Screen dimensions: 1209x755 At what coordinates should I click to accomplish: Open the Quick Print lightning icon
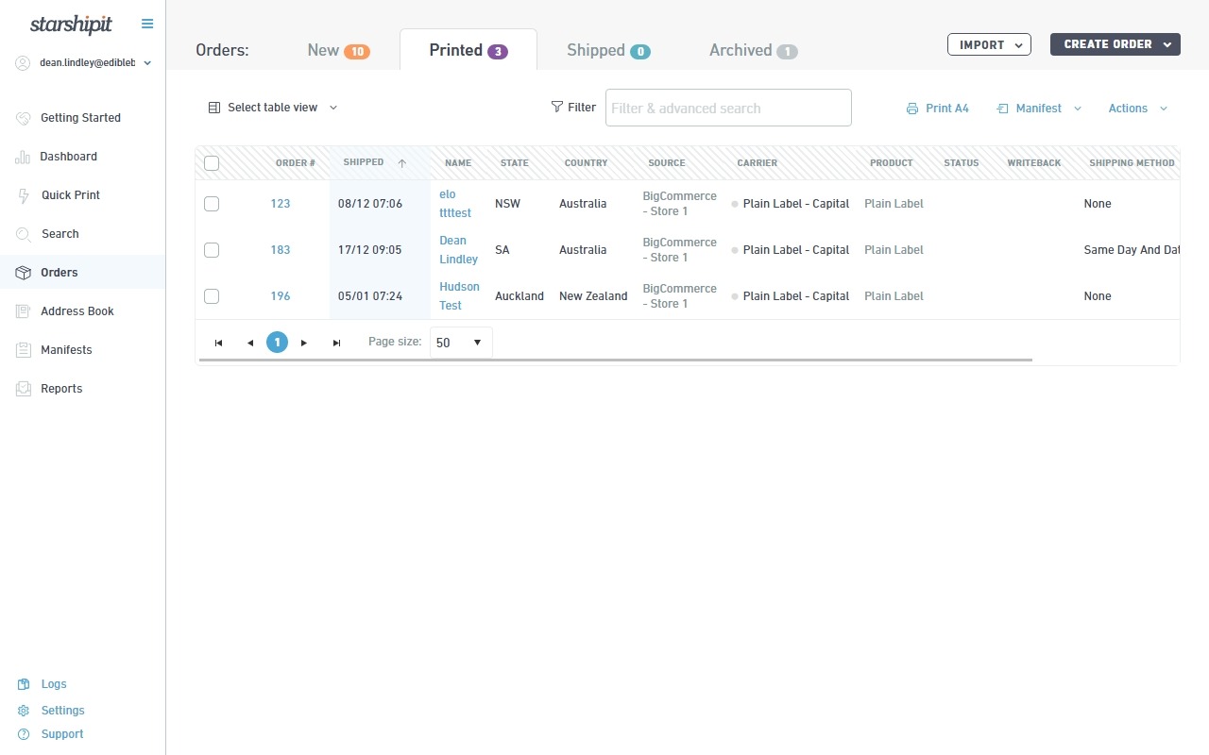click(x=24, y=195)
